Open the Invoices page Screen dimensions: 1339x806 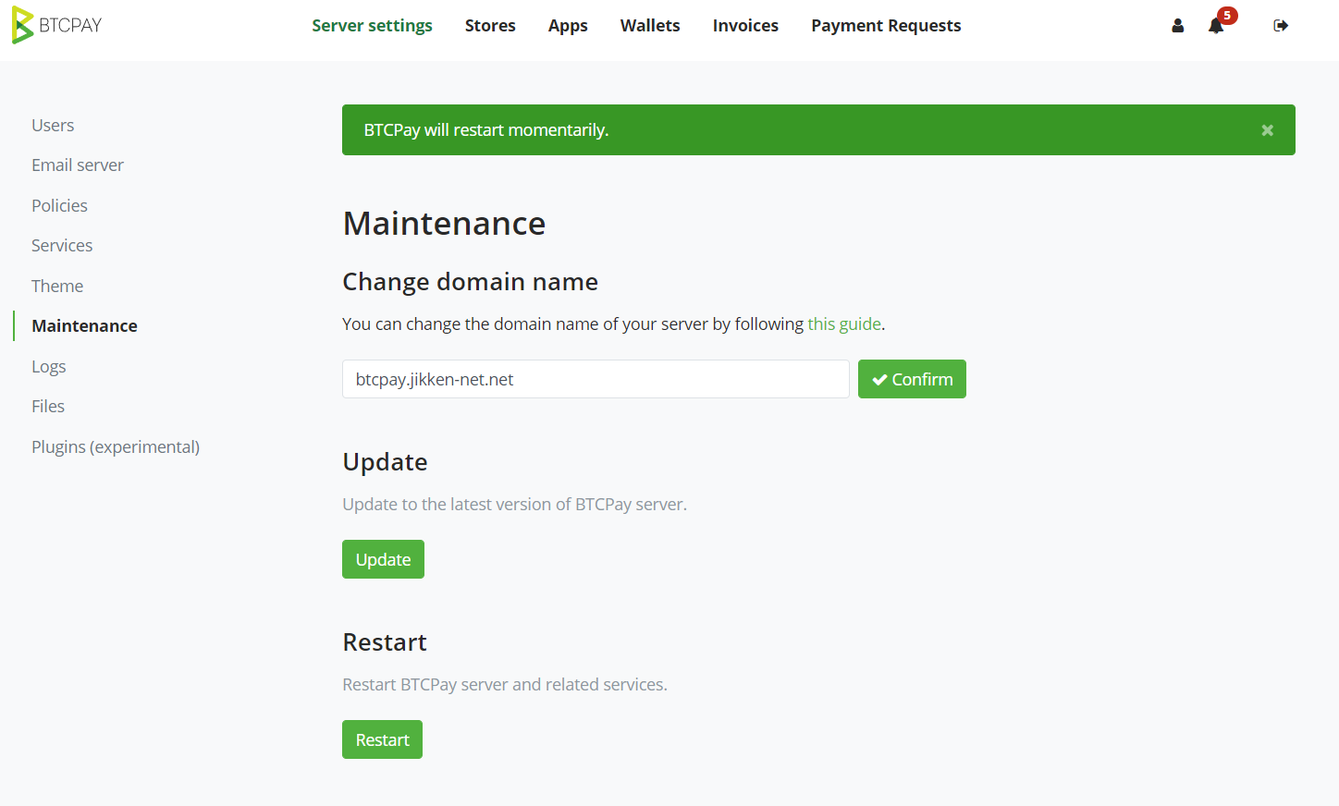click(x=745, y=26)
